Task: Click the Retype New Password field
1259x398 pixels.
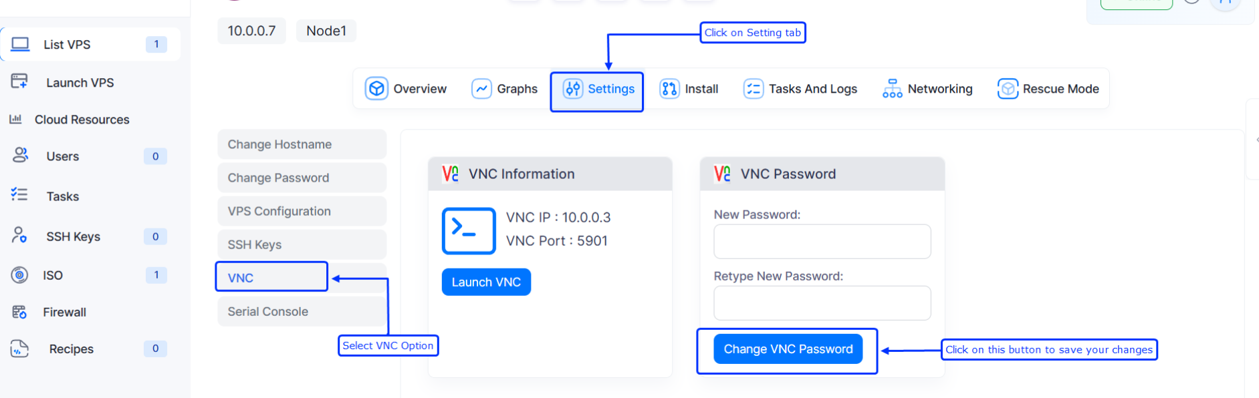Action: [x=822, y=303]
